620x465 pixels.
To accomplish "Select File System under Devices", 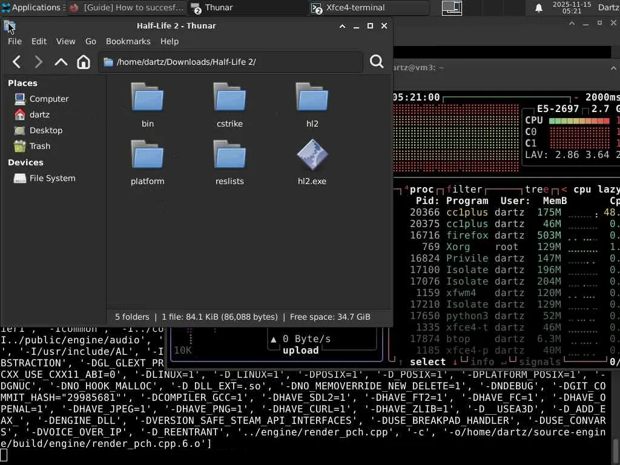I will (52, 178).
